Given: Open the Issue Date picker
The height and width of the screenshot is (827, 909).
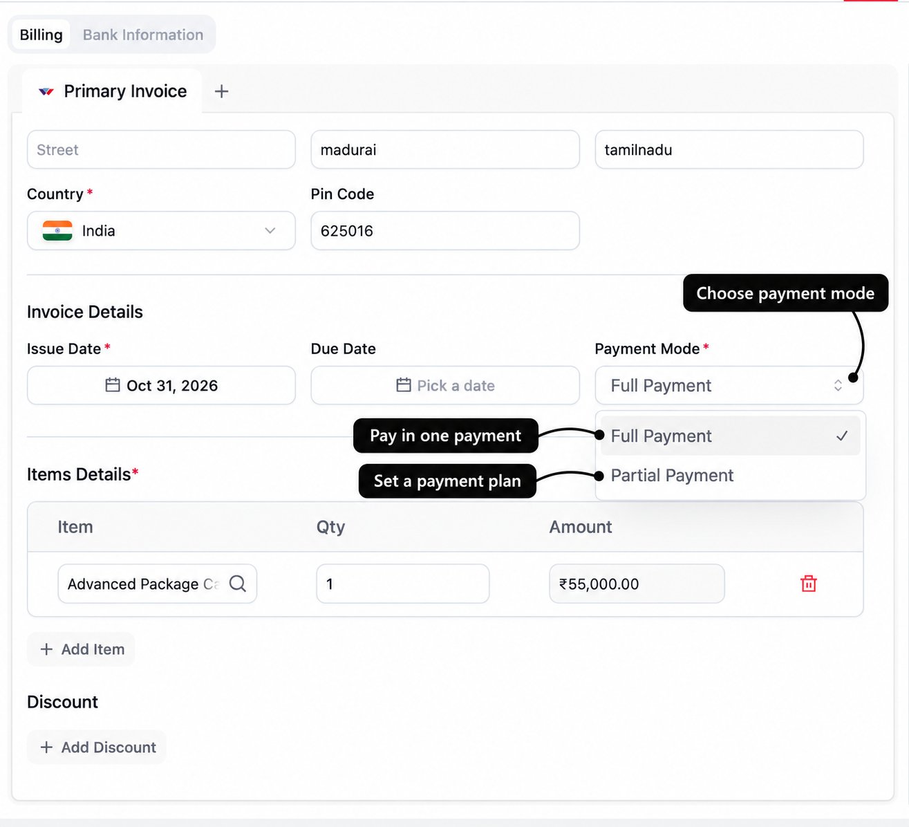Looking at the screenshot, I should coord(161,385).
